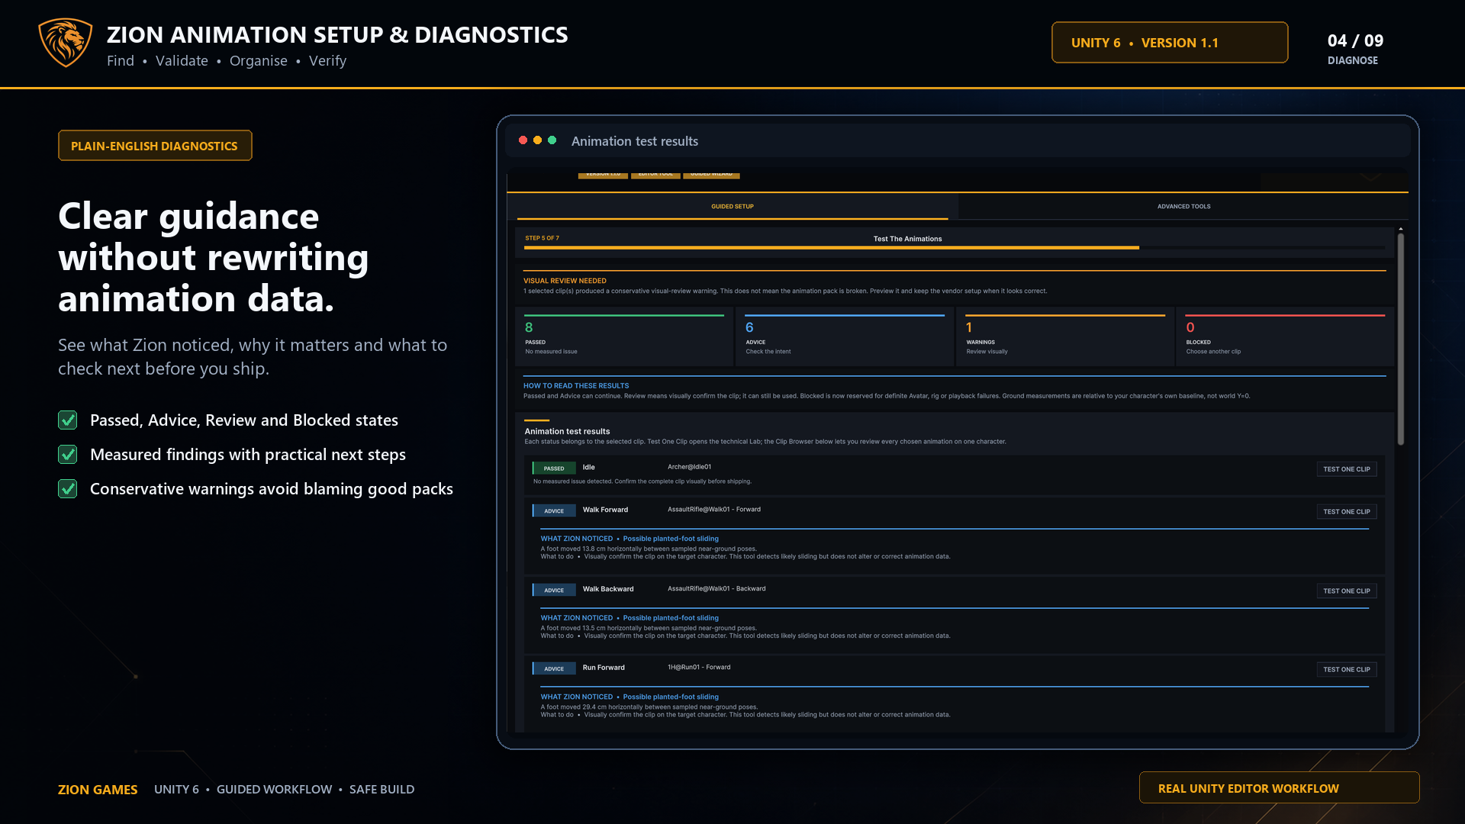This screenshot has width=1465, height=824.
Task: Switch to the Guided Setup tab
Action: tap(732, 207)
